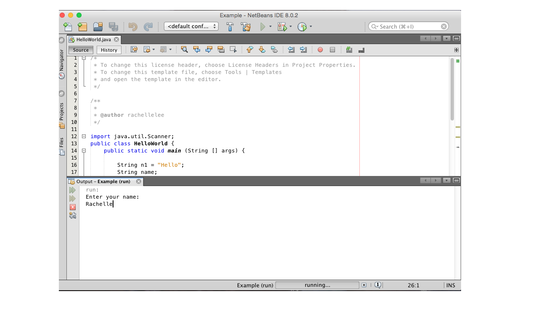538x336 pixels.
Task: Collapse the main method code fold
Action: tap(84, 150)
